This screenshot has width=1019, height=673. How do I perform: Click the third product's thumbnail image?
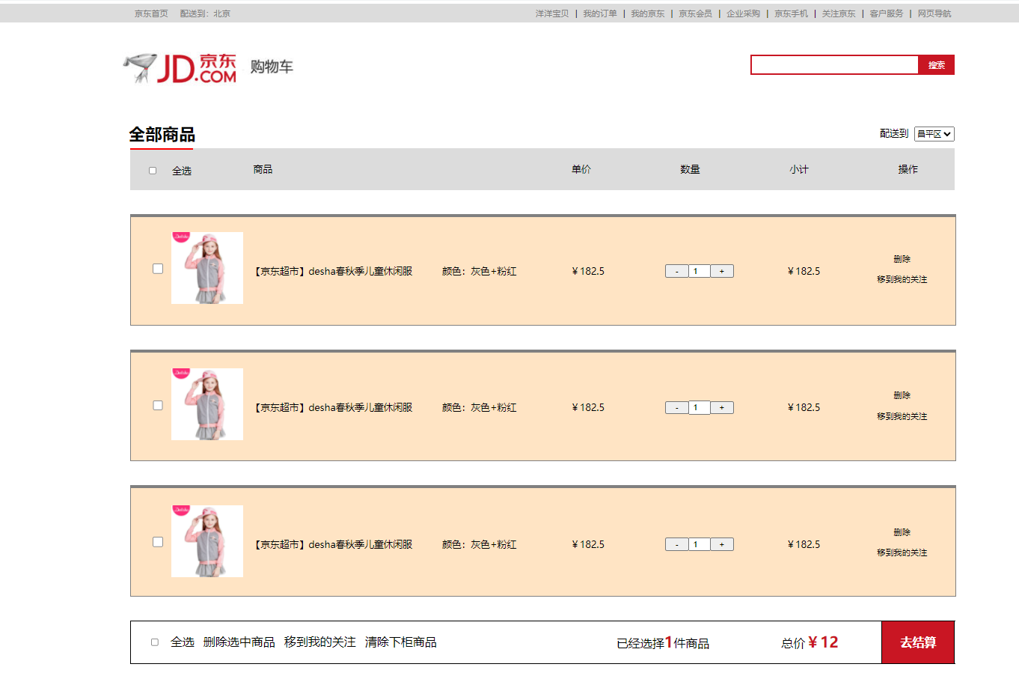[x=207, y=541]
